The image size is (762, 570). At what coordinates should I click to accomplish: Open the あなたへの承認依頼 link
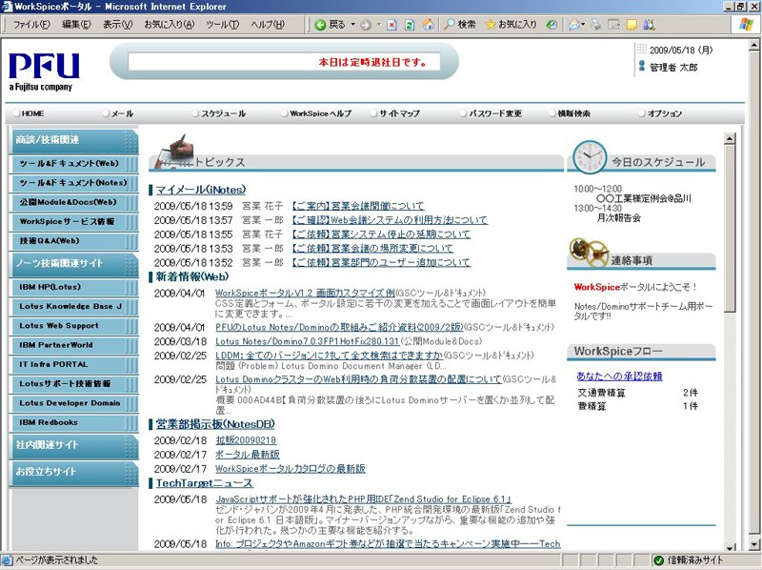[620, 376]
